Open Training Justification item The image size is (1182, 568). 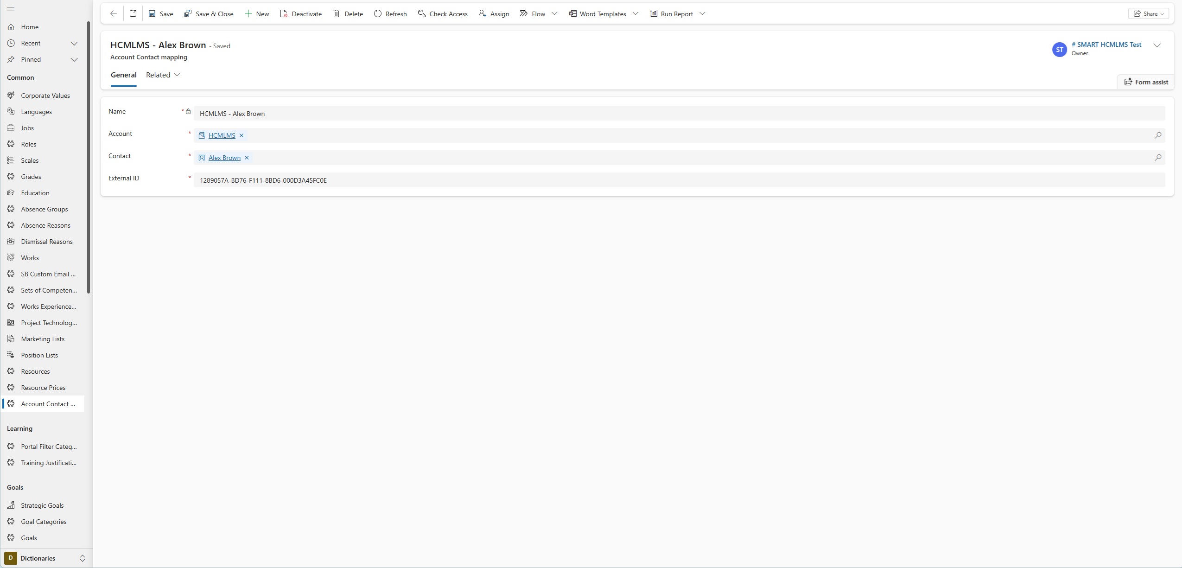[x=43, y=463]
